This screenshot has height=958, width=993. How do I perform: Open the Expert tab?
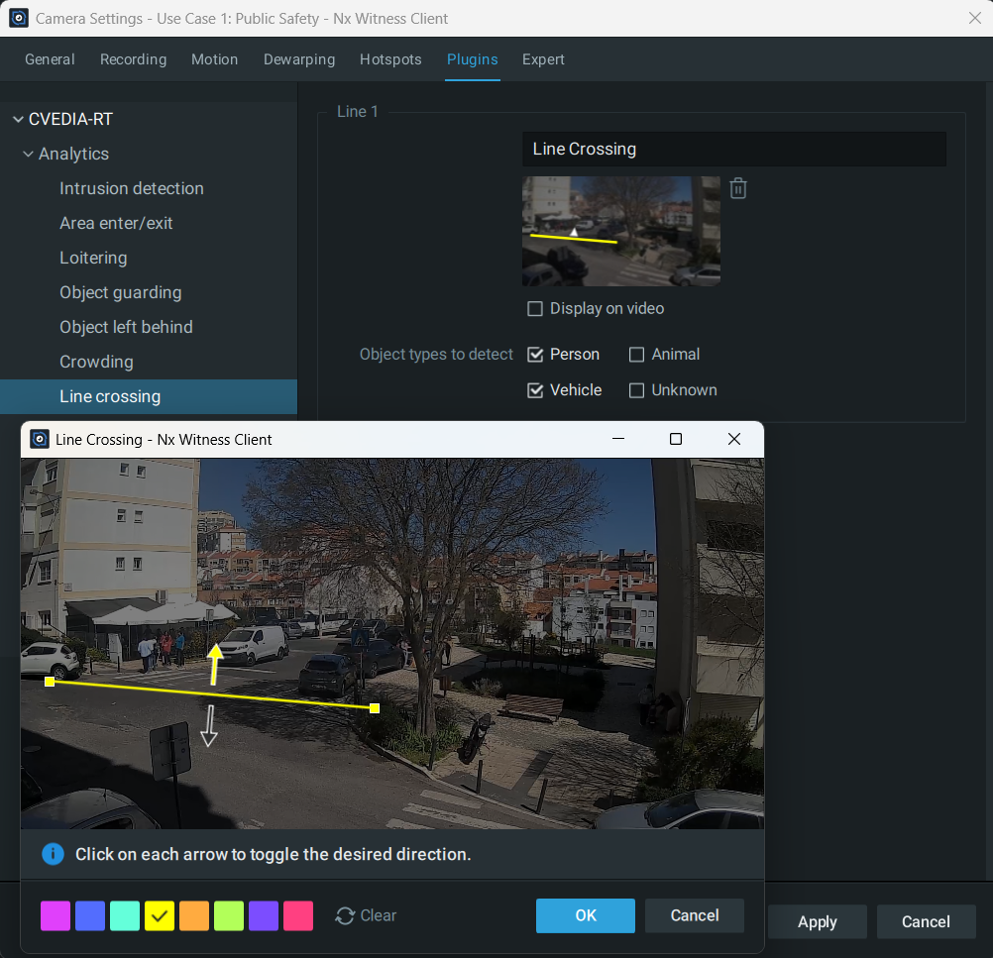(543, 59)
